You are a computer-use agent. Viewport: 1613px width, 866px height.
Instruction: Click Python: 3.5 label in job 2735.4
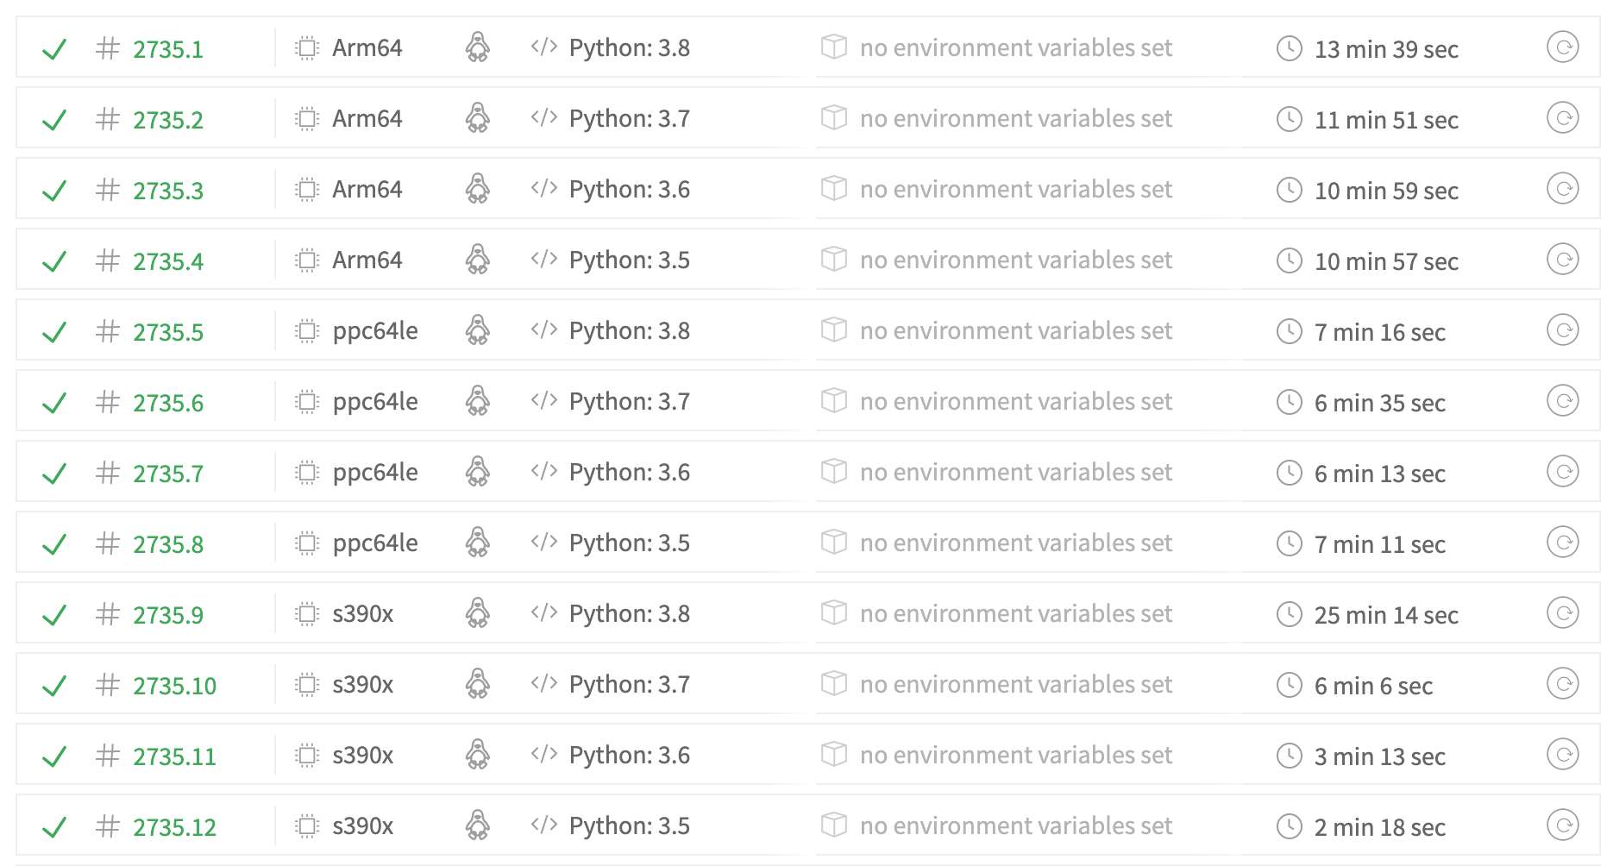point(629,260)
